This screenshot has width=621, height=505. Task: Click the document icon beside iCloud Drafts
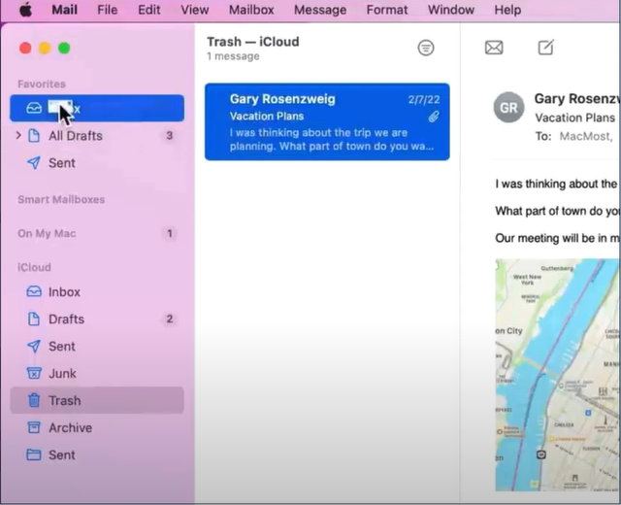34,319
